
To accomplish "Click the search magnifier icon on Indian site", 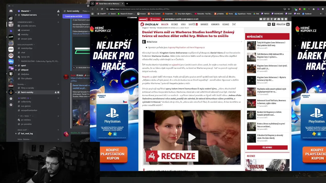I will (269, 24).
